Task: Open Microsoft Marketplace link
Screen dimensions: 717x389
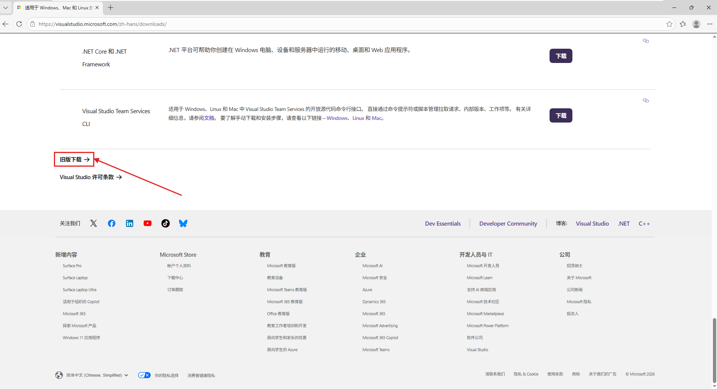Action: (x=485, y=314)
